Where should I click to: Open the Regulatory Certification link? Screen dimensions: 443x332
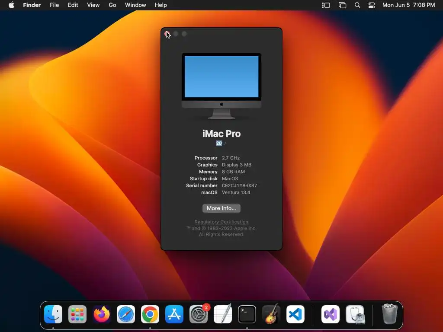pos(221,222)
